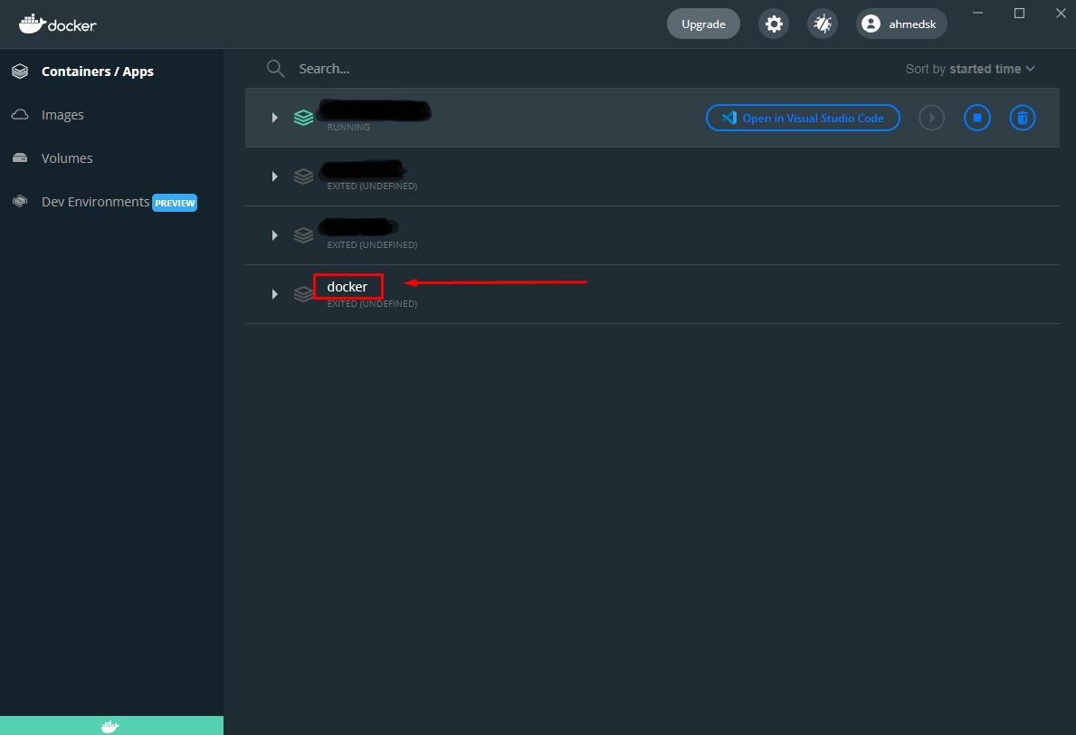1076x735 pixels.
Task: Click the Docker whale icon in bottom bar
Action: (x=110, y=726)
